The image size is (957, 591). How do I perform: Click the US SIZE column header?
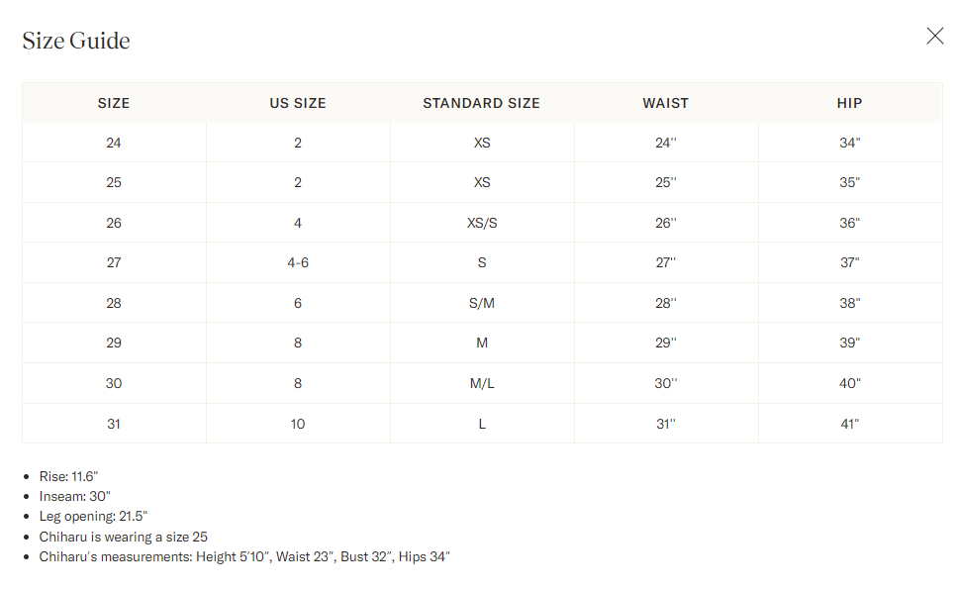pos(298,103)
